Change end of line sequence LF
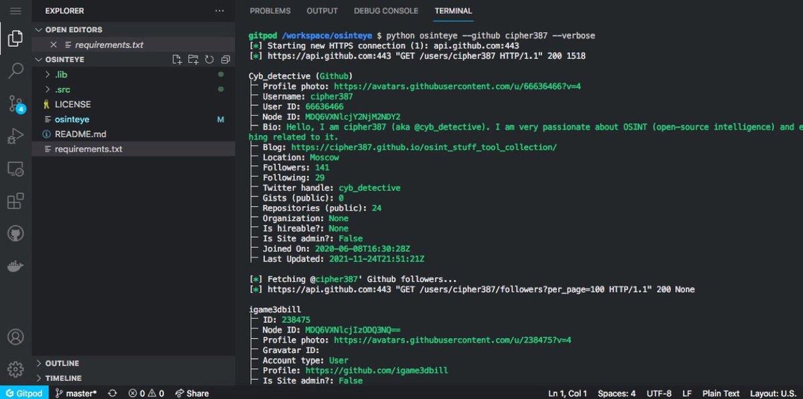The height and width of the screenshot is (399, 803). (x=687, y=393)
